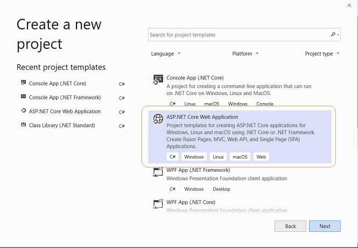Click the Console App (.NET Core) template icon
The height and width of the screenshot is (248, 358).
tap(158, 79)
